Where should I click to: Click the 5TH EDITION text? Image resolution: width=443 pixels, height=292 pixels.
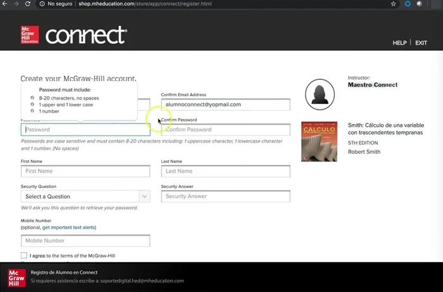tap(363, 143)
